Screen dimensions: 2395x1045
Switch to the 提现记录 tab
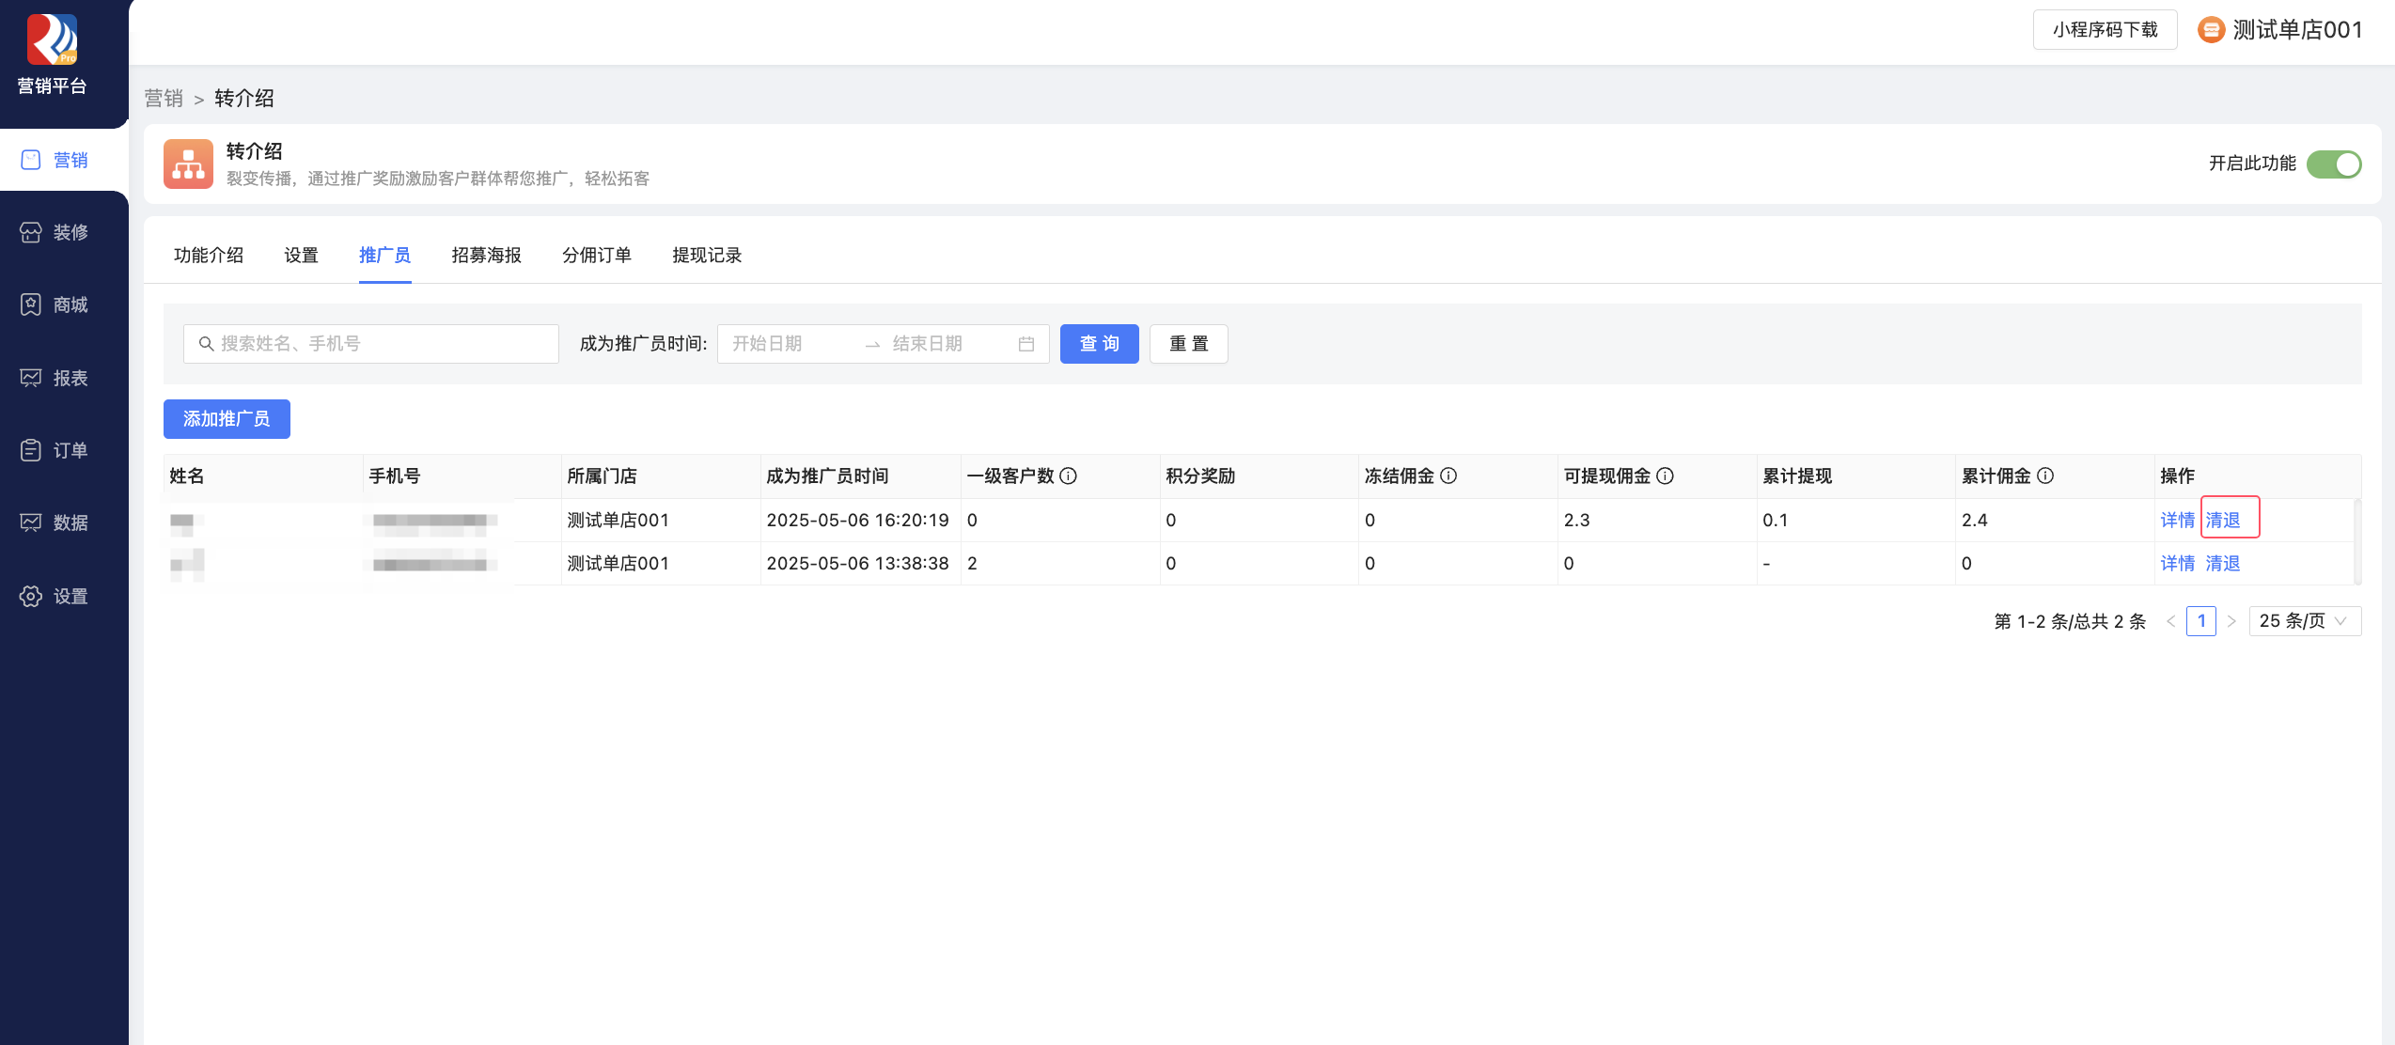(707, 255)
